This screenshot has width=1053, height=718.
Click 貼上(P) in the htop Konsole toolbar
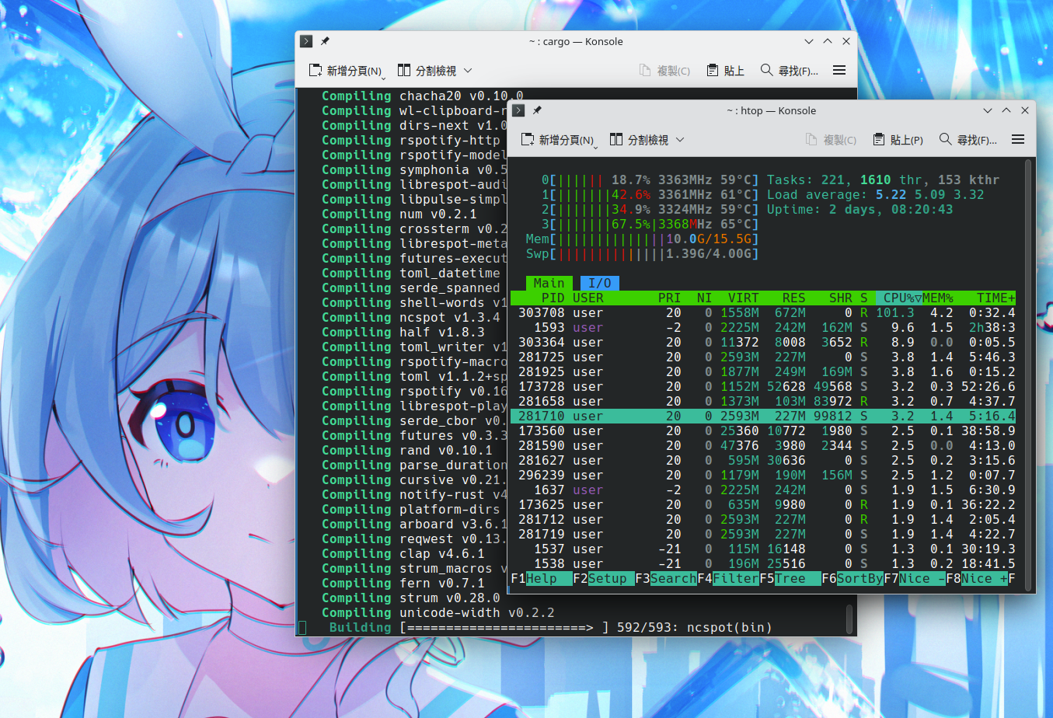tap(898, 140)
